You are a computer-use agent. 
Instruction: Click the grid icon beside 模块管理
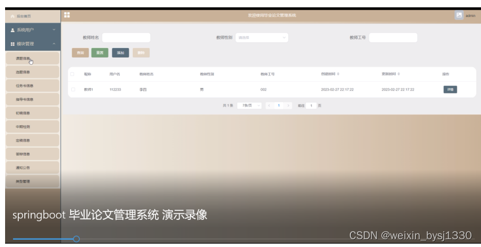(x=12, y=44)
